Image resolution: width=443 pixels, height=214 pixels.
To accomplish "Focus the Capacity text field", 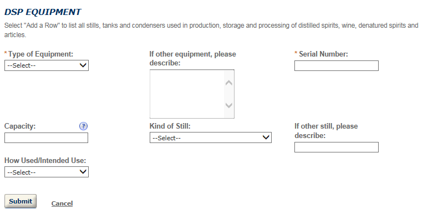I will point(46,138).
